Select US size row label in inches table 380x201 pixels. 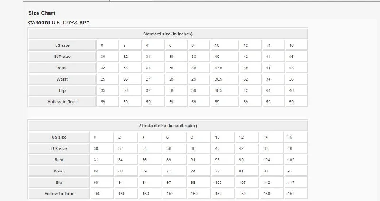pyautogui.click(x=62, y=45)
